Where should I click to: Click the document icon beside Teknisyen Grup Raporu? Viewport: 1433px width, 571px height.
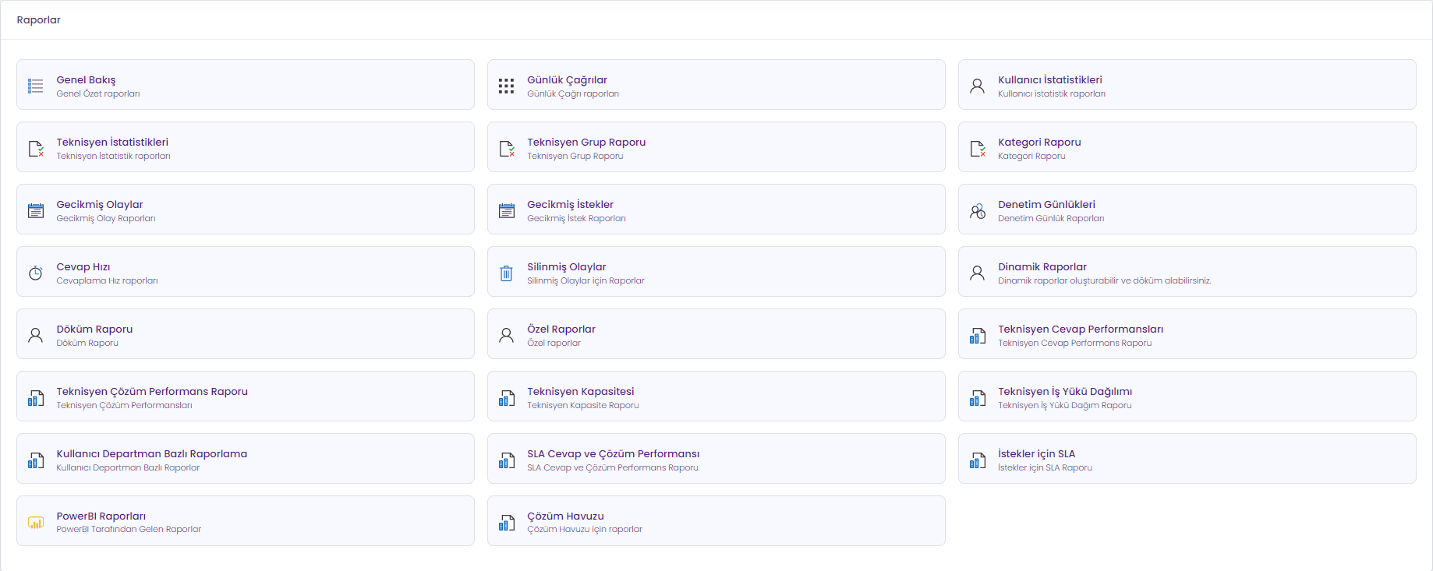[507, 148]
